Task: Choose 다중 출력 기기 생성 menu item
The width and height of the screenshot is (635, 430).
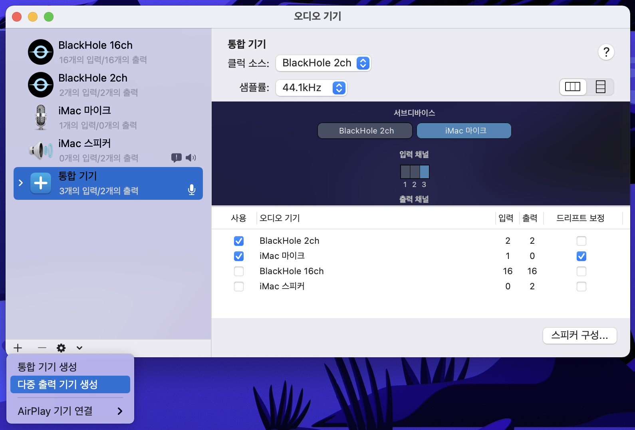Action: 70,384
